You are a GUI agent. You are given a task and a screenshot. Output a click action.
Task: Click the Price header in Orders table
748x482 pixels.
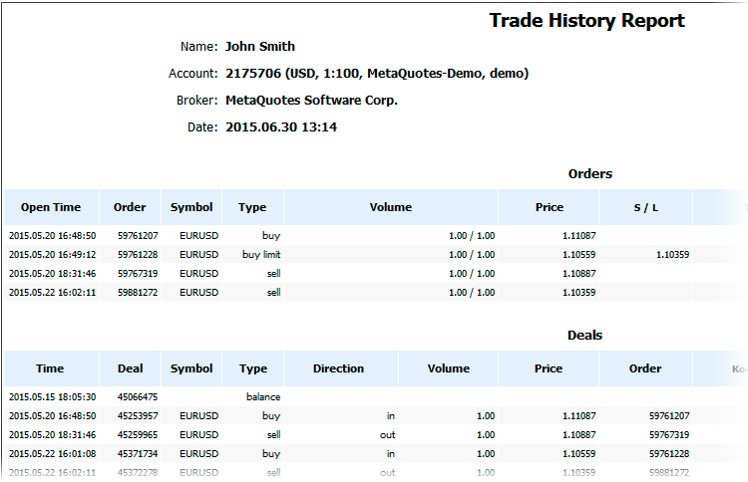click(550, 207)
